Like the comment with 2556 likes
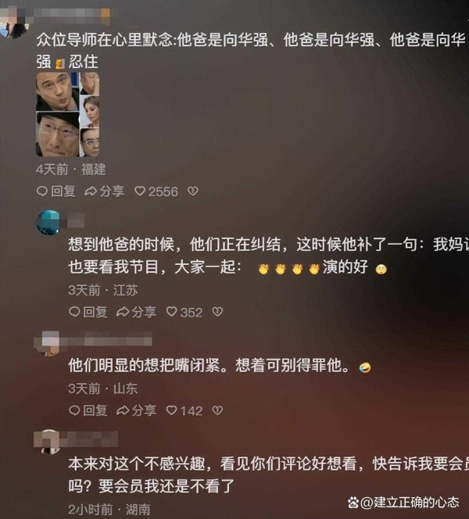The image size is (469, 519). [156, 191]
